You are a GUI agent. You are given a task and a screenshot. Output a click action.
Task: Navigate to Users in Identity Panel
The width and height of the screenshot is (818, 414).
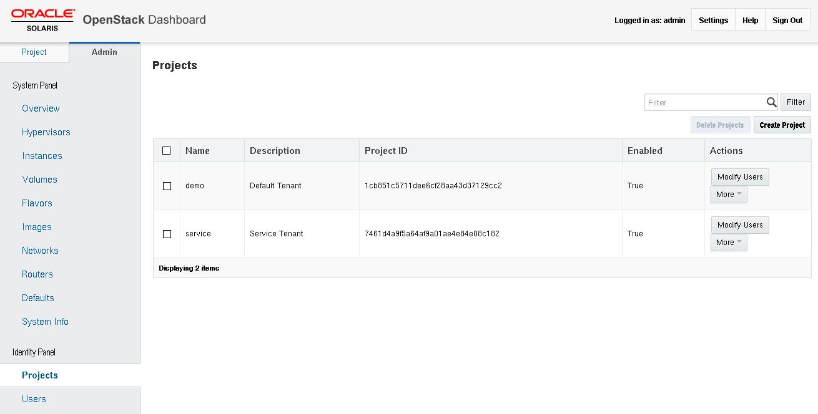pyautogui.click(x=34, y=399)
